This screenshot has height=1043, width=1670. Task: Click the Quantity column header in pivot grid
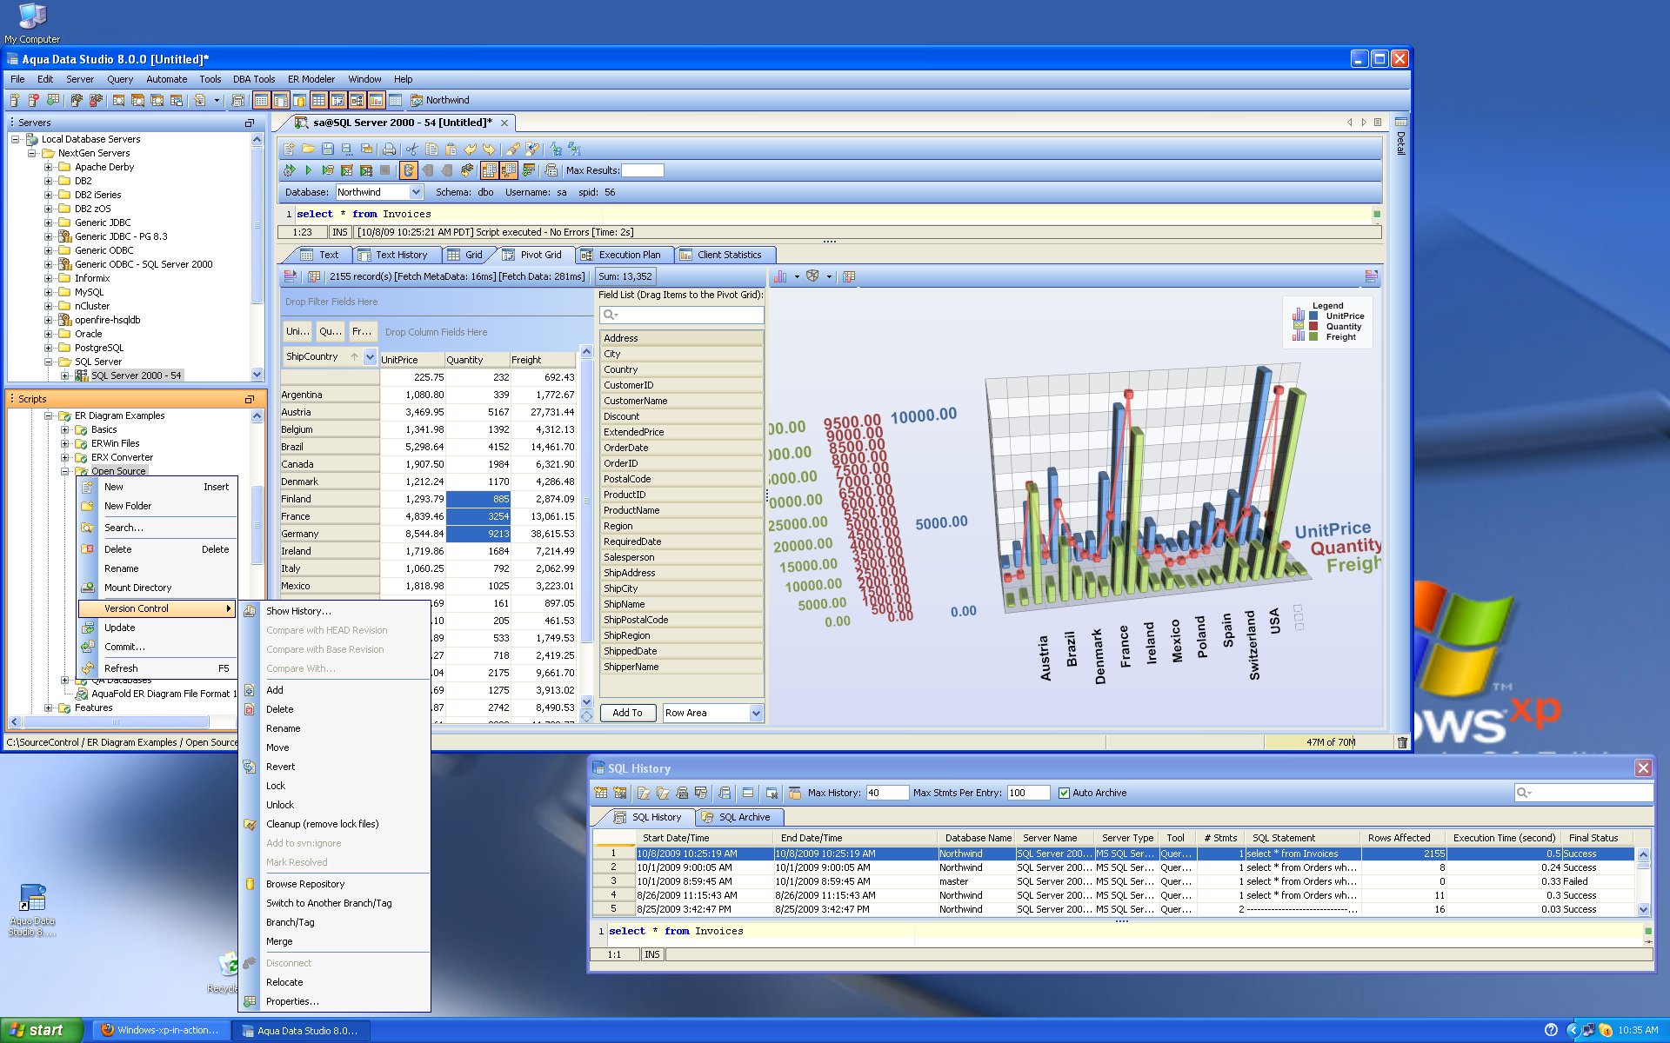click(x=477, y=360)
